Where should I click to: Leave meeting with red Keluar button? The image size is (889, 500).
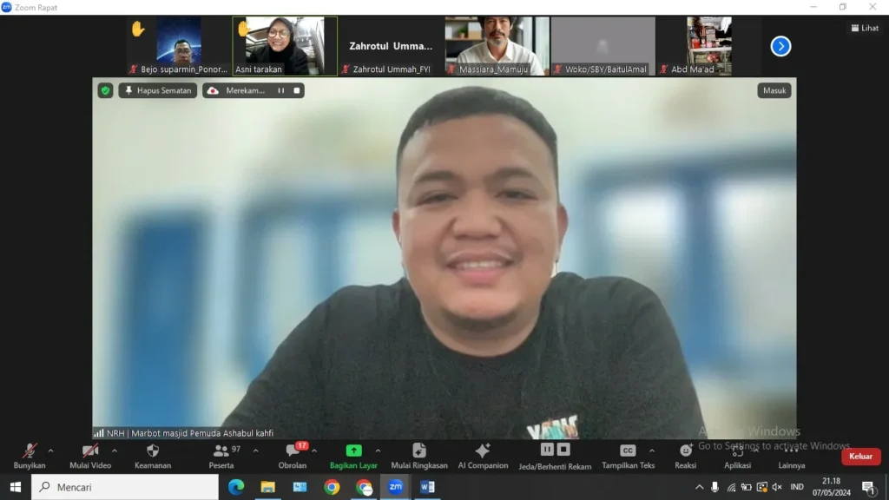pyautogui.click(x=860, y=457)
